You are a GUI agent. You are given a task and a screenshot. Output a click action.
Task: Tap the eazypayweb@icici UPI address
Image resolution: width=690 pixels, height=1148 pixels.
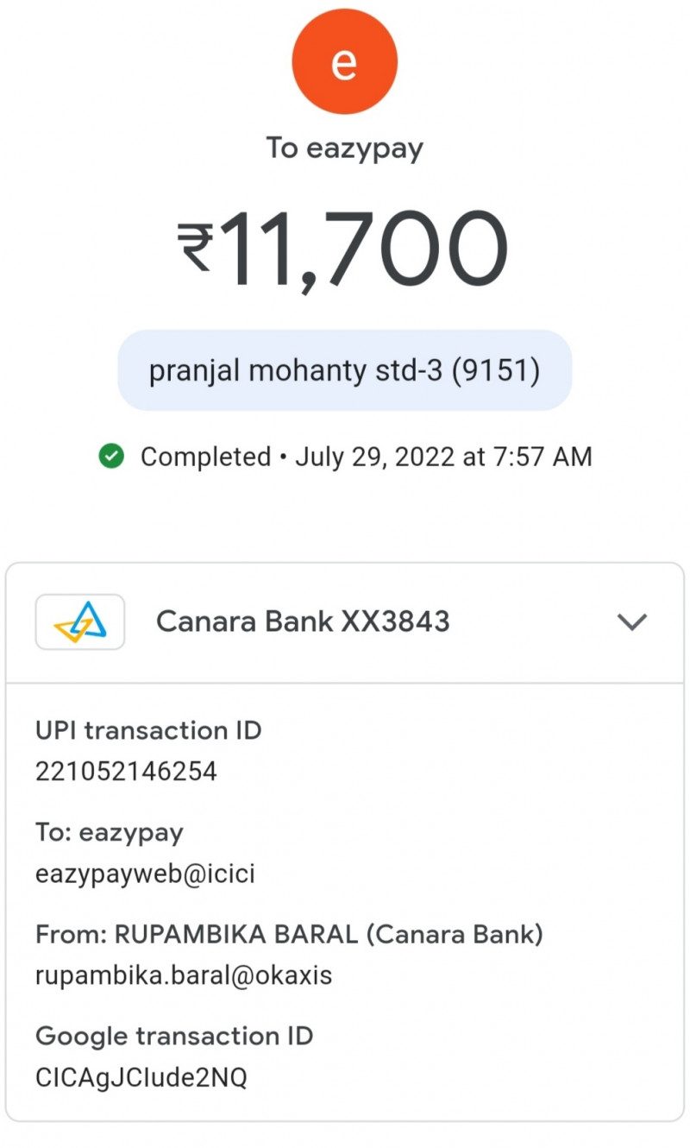coord(145,874)
